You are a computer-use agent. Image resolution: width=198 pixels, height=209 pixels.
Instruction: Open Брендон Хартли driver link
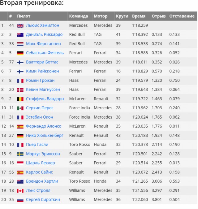tap(42, 181)
